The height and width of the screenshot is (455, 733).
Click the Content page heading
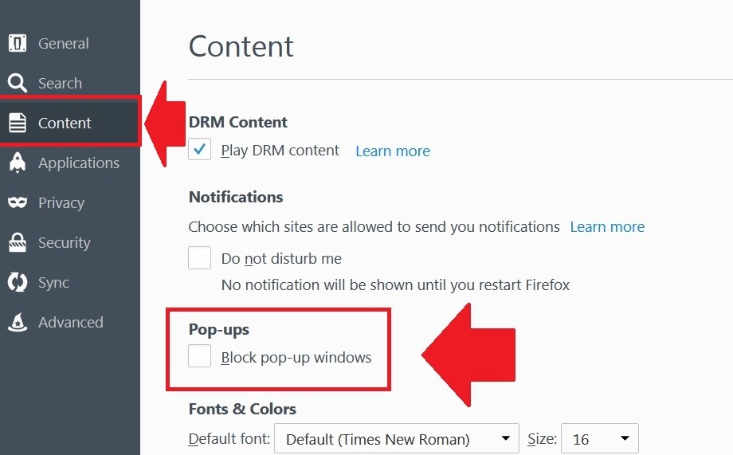(241, 46)
